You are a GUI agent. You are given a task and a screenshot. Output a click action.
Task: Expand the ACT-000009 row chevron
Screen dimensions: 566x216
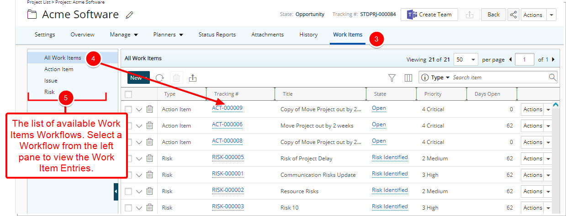point(139,109)
